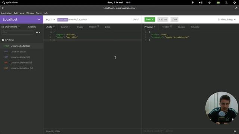Open the View menu
Image resolution: width=239 pixels, height=134 pixels.
click(x=22, y=13)
